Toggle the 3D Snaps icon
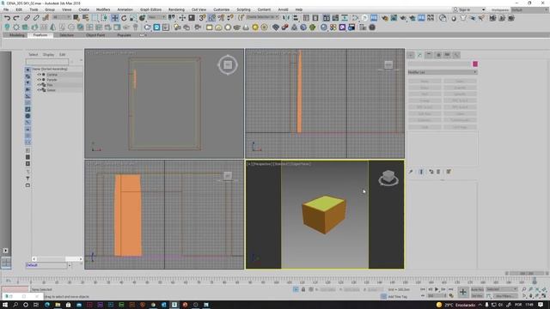This screenshot has height=309, width=550. coord(203,18)
